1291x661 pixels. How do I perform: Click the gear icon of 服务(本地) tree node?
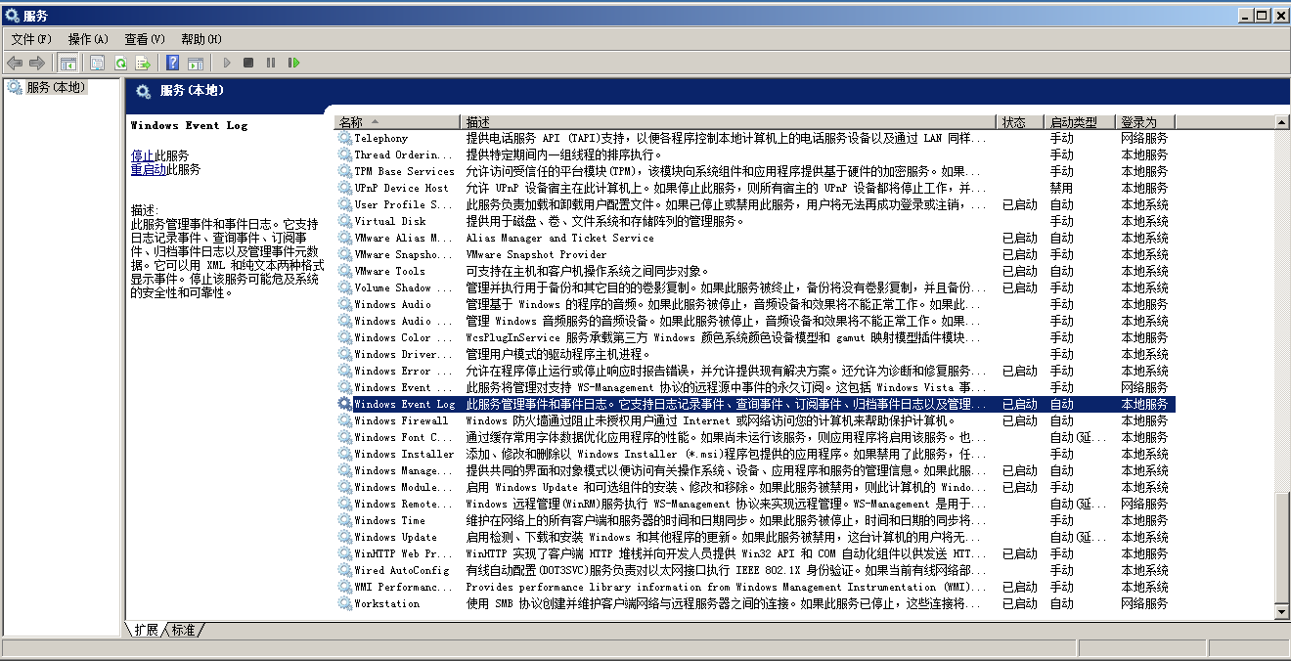[15, 87]
